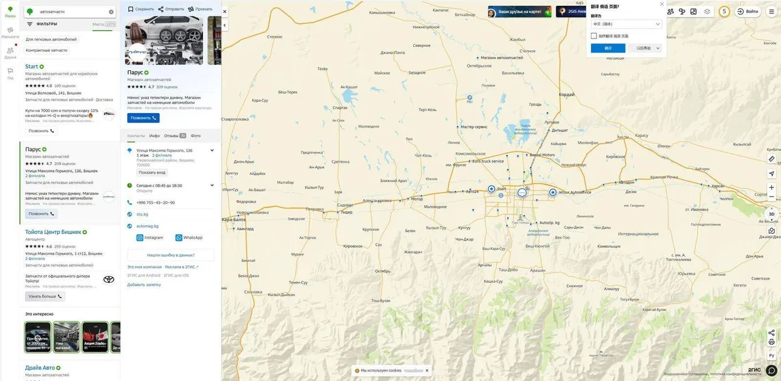Switch language with Ру button
Screen dimensions: 781x381
point(771,355)
